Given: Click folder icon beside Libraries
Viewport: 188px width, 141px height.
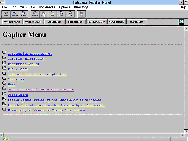Looking at the screenshot, I should click(x=4, y=78).
